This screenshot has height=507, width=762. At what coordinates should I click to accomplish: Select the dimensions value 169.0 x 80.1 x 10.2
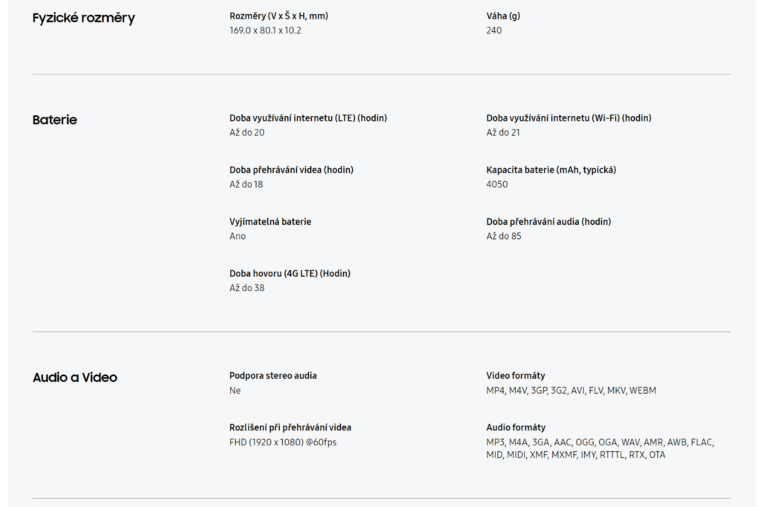(x=266, y=31)
